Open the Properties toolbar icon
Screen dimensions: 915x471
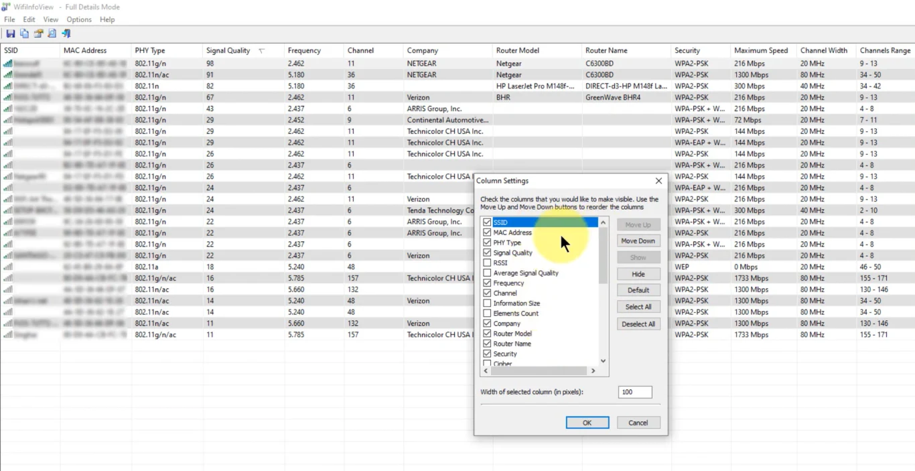(x=38, y=33)
